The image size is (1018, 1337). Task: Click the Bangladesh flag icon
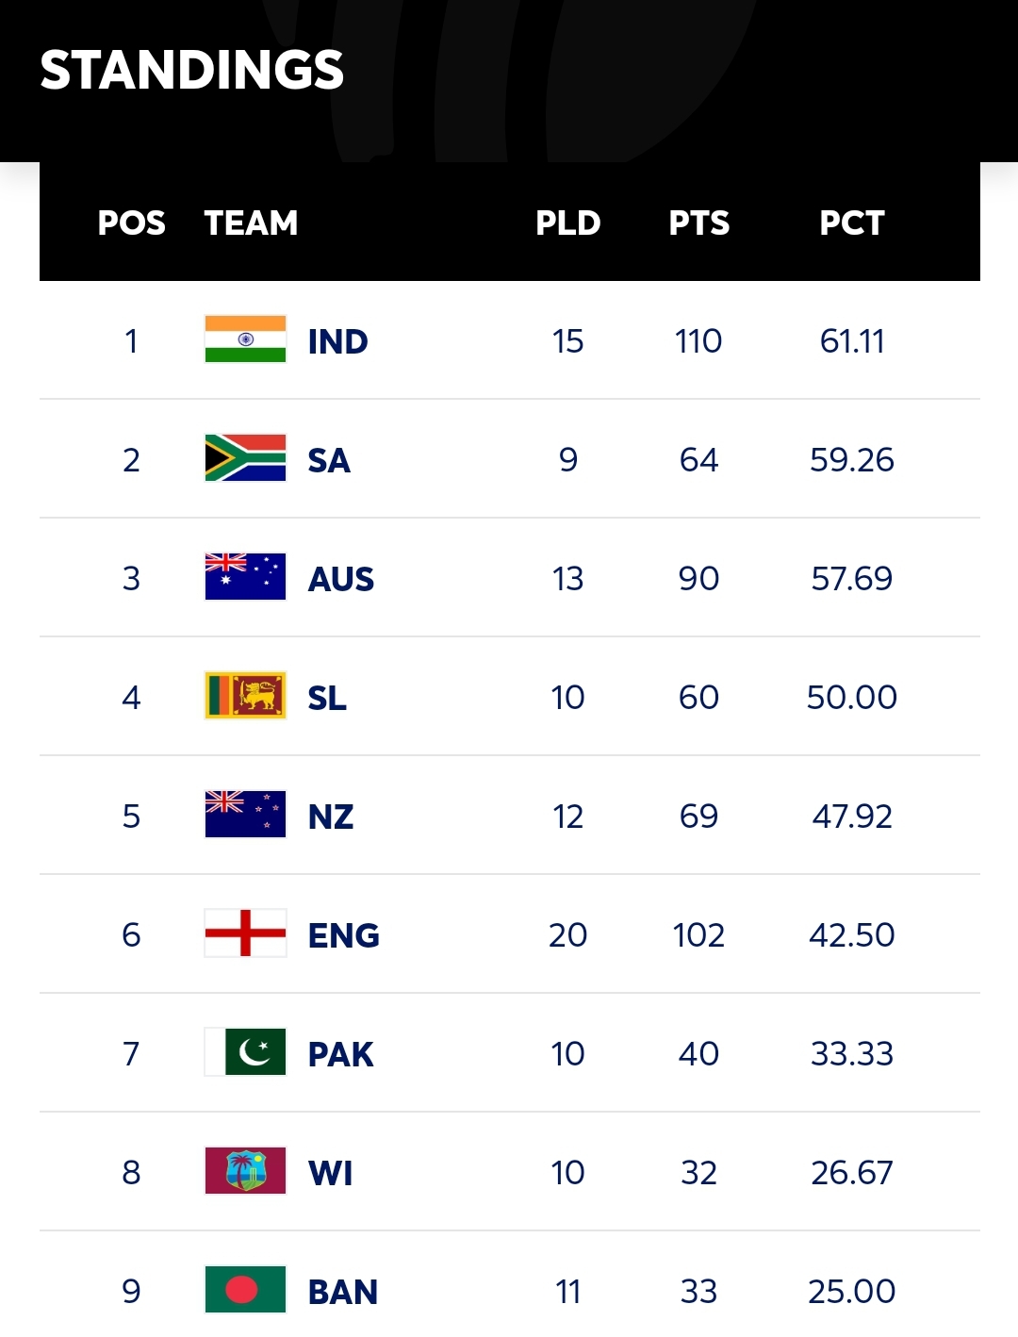(x=245, y=1290)
